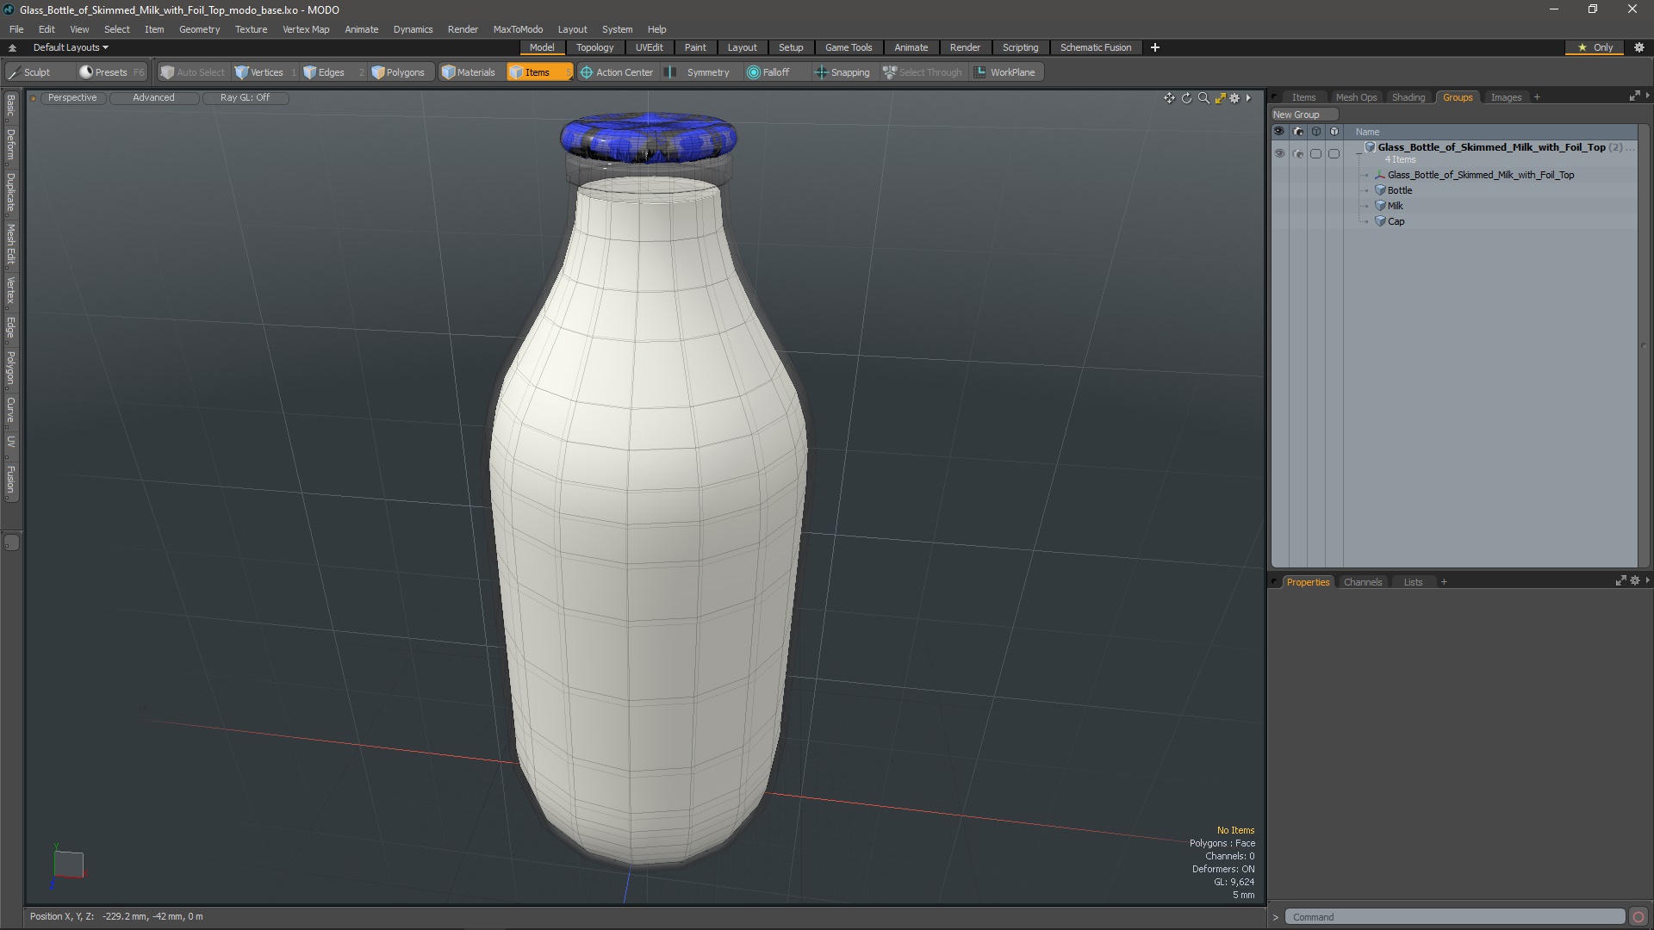Switch to Materials selection mode
The width and height of the screenshot is (1654, 930).
tap(469, 72)
